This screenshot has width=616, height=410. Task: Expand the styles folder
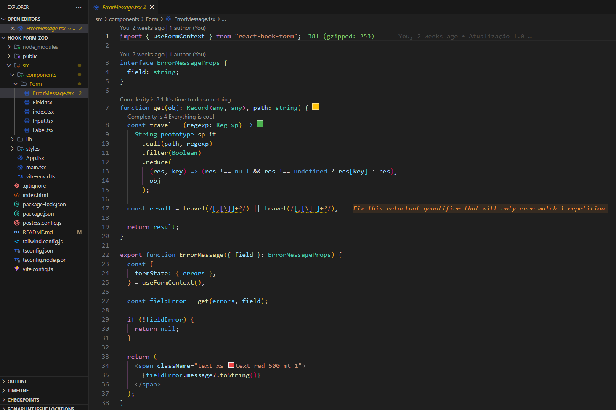[12, 149]
